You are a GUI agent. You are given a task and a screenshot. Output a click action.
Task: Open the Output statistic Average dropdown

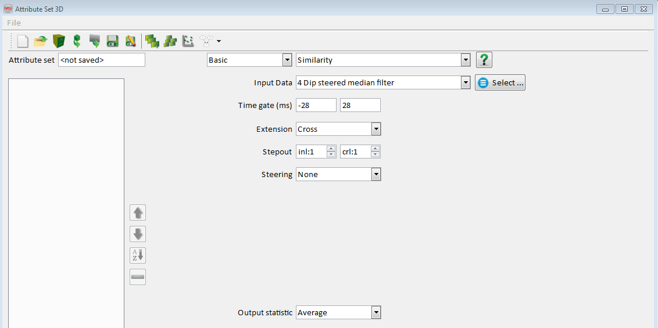tap(376, 312)
